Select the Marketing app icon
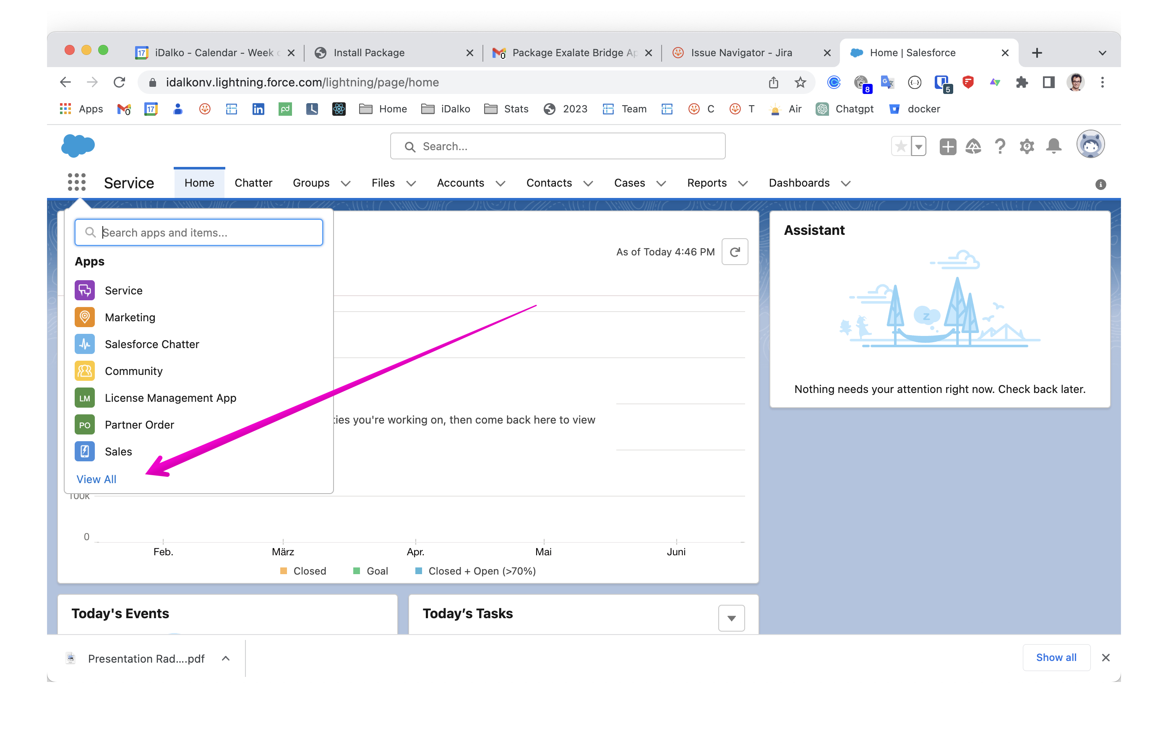 click(x=84, y=317)
